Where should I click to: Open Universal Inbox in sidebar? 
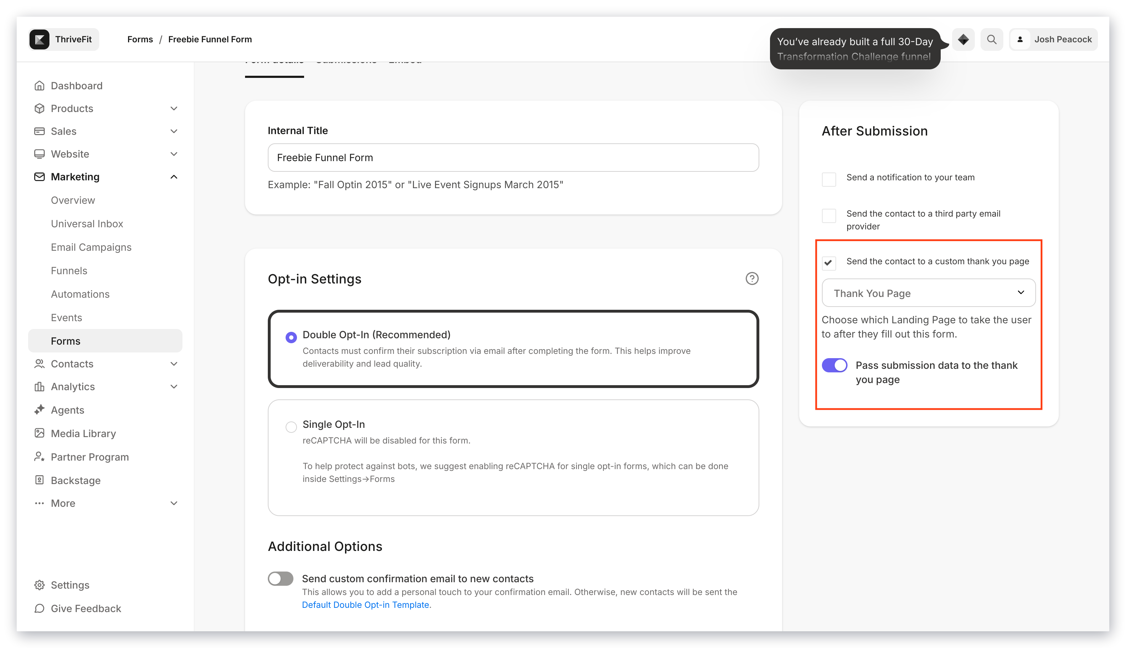(87, 223)
